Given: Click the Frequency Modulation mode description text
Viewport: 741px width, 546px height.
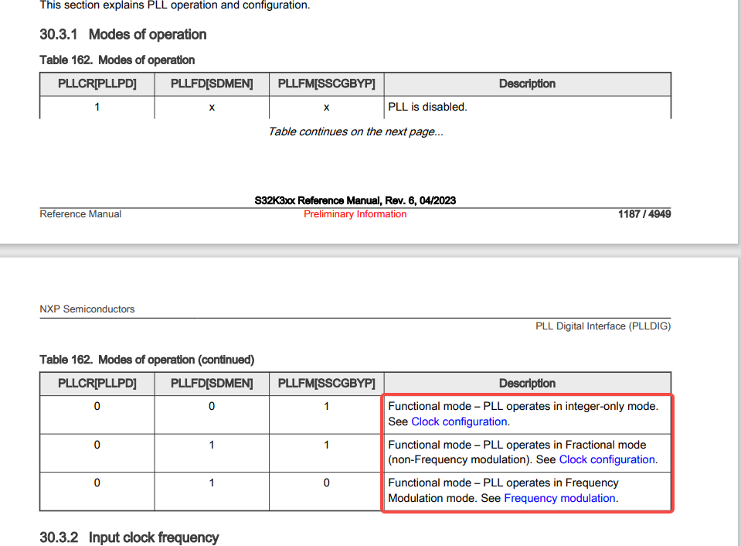Looking at the screenshot, I should coord(503,490).
